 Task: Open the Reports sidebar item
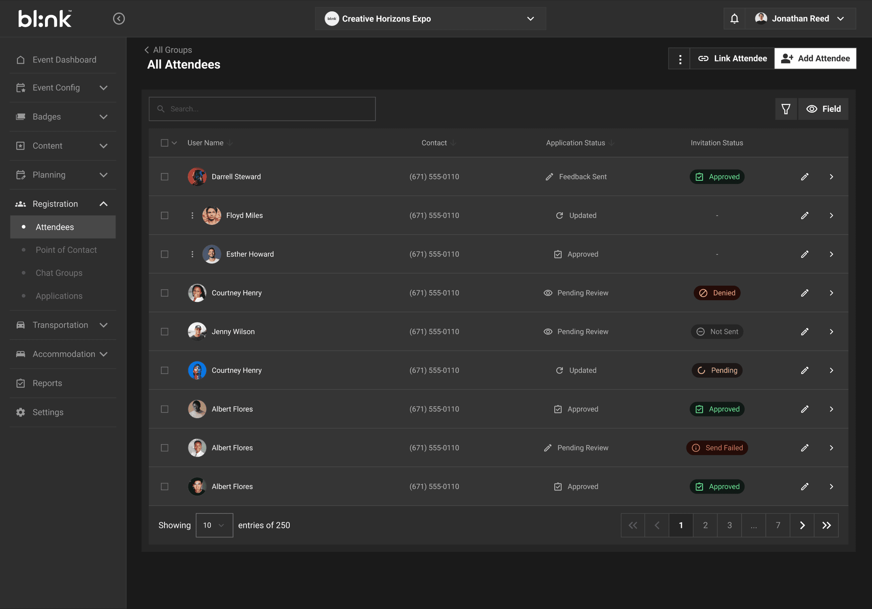pos(47,383)
